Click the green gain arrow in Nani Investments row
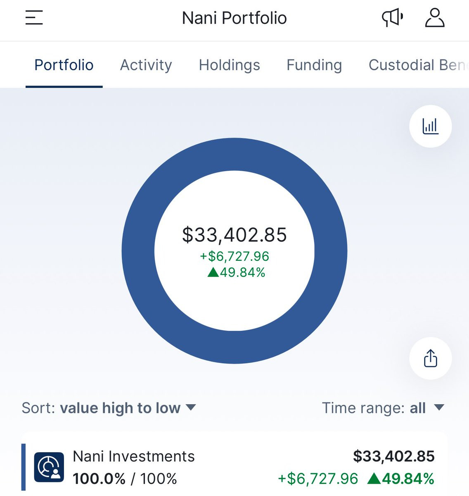Viewport: 469px width, 496px height. click(374, 478)
